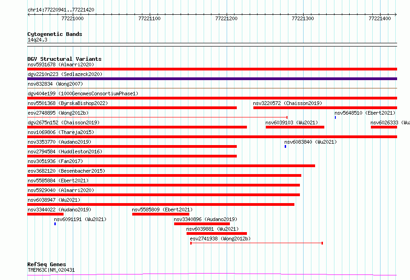Select the red nsv3051936 Fan2017 bar
This screenshot has width=410, height=280.
click(x=171, y=166)
